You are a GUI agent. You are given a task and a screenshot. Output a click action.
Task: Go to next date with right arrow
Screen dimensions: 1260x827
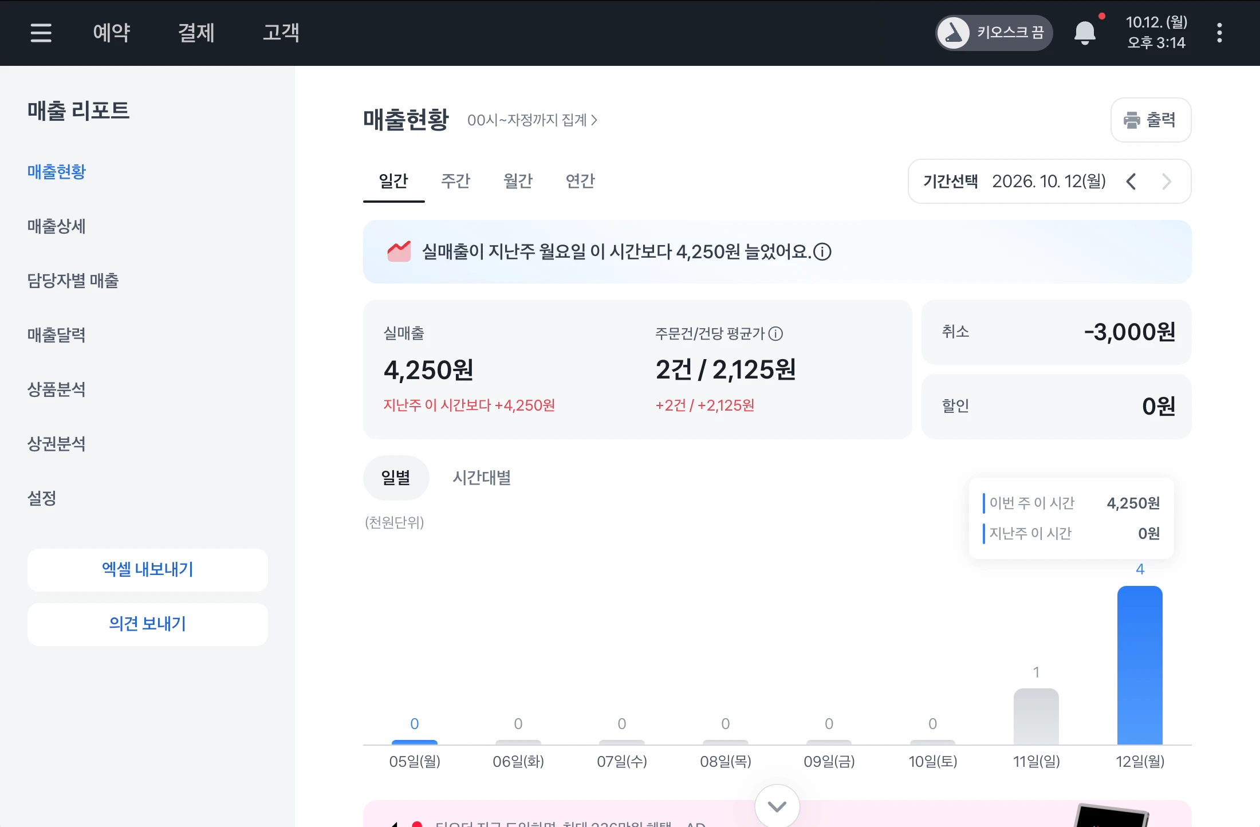(x=1167, y=182)
